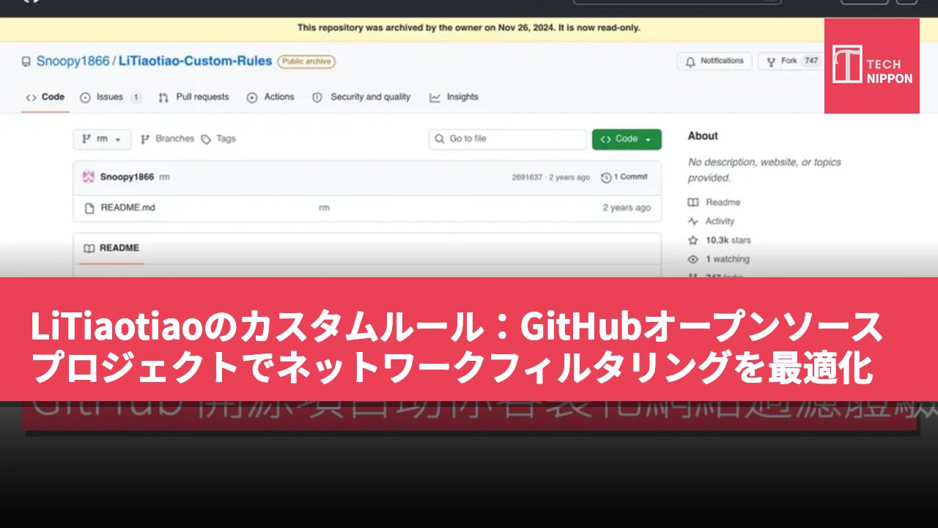Click the Notifications bell button
Viewport: 938px width, 528px height.
pyautogui.click(x=714, y=61)
